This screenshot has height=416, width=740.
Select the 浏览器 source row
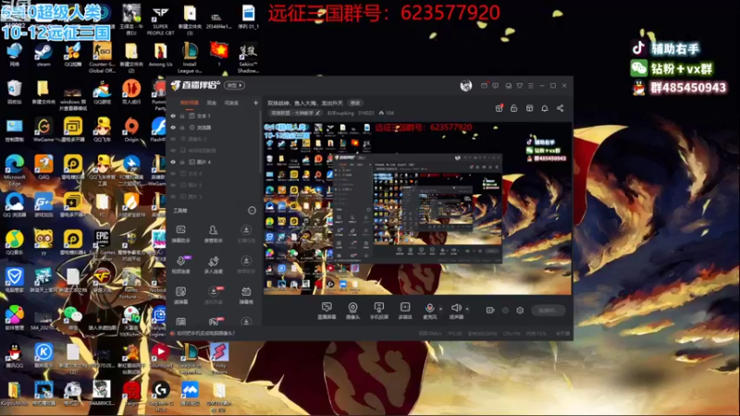pos(215,128)
